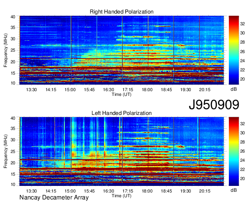249x202 pixels.
Task: Click the 'Right Handed Polarization' title
Action: point(122,12)
